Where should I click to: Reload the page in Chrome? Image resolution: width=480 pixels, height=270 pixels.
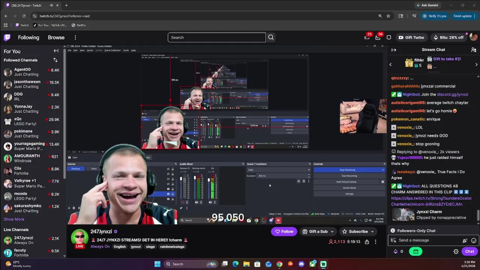coord(24,16)
